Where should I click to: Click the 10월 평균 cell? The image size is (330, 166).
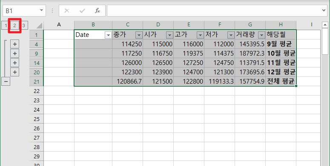pyautogui.click(x=281, y=53)
